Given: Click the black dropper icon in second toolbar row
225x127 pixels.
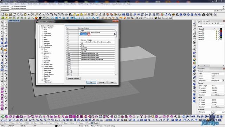Looking at the screenshot, I should coord(40,18).
